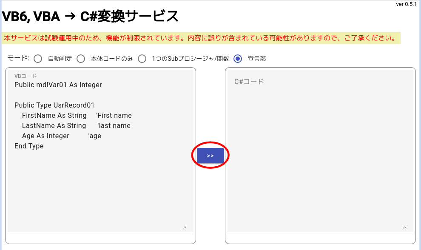This screenshot has height=250, width=421.
Task: Click the 'FirstName As String' text
Action: point(54,116)
